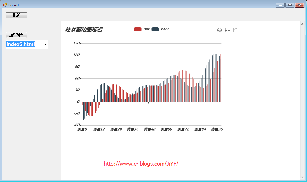Toggle the red bar legend swatch

138,29
